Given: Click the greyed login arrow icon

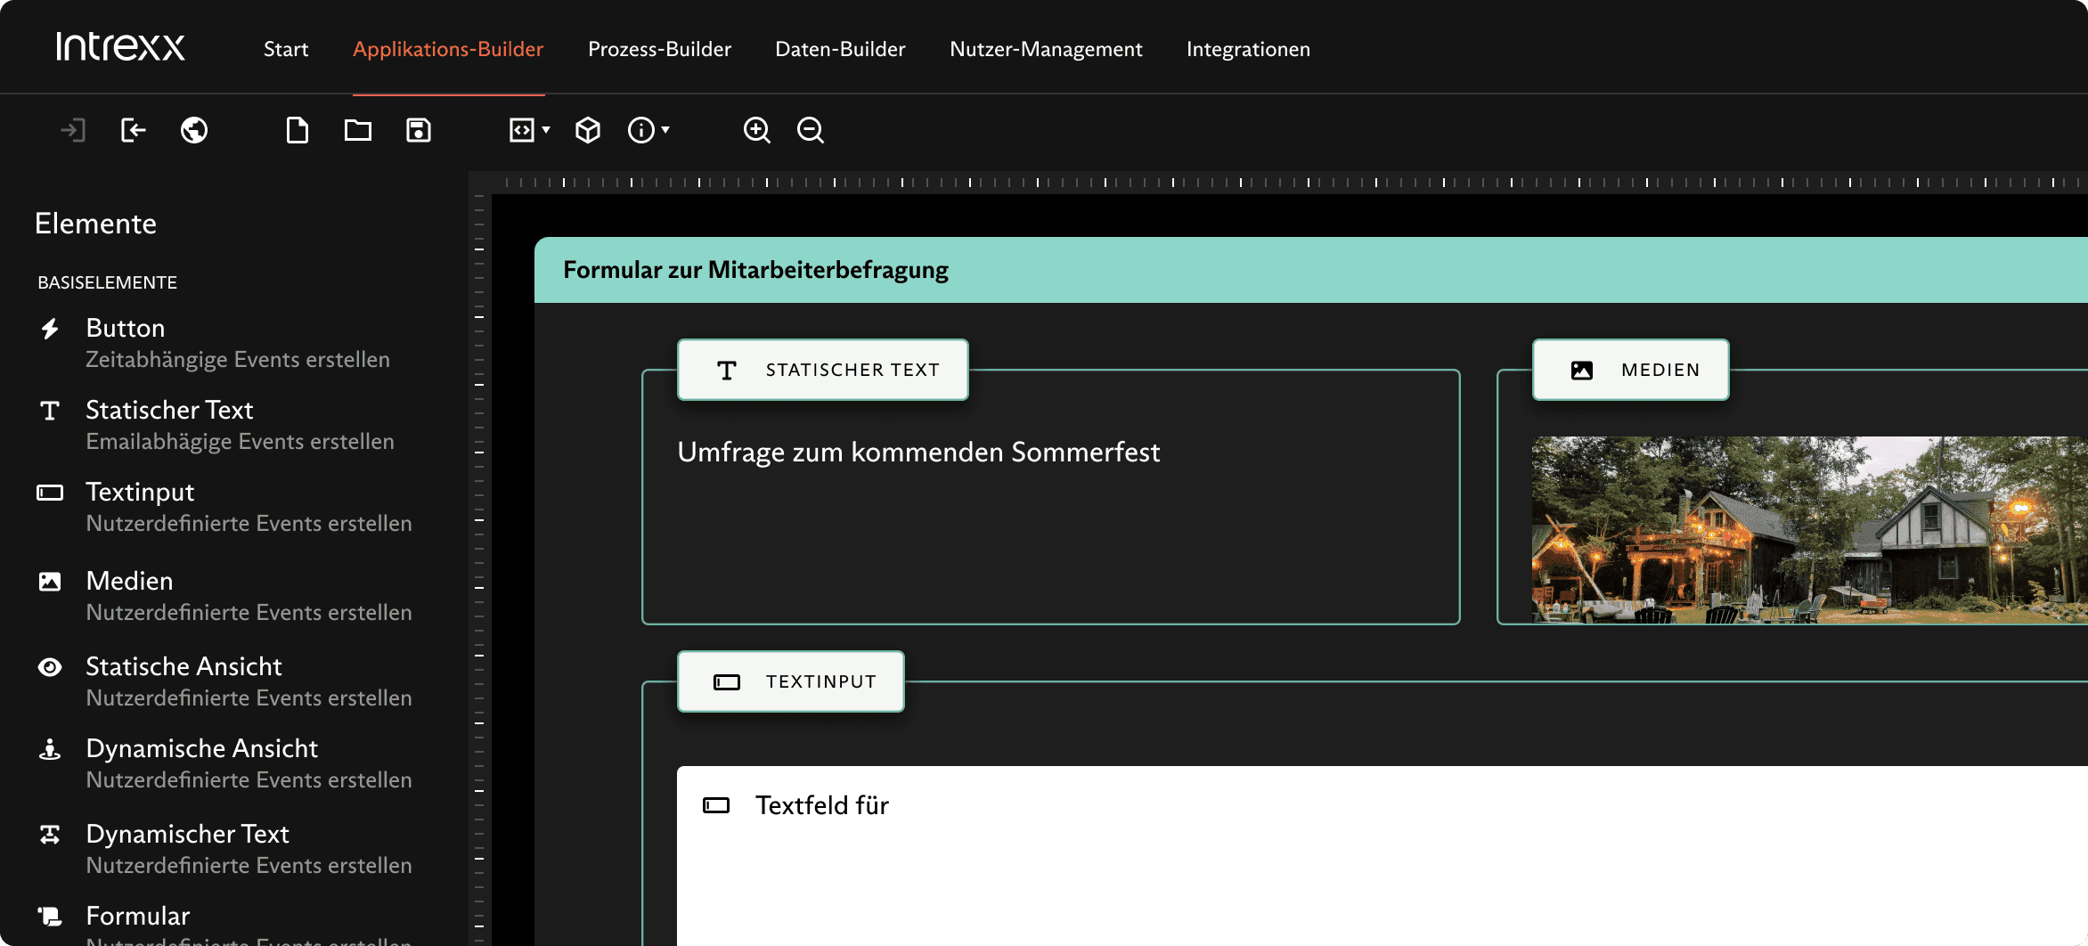Looking at the screenshot, I should click(x=72, y=131).
